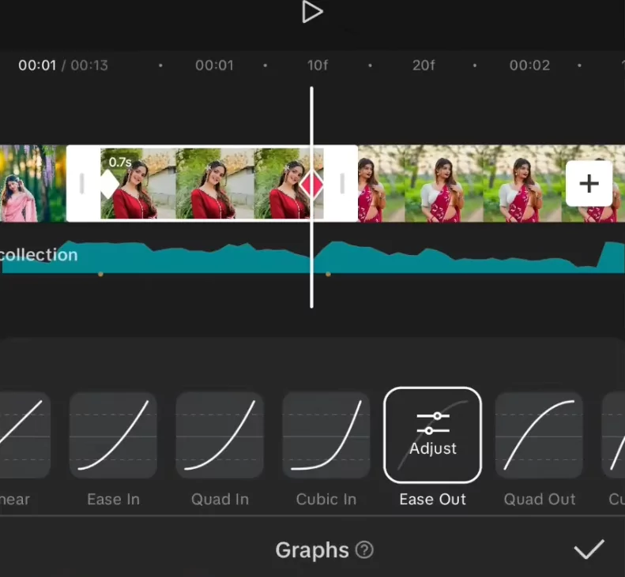This screenshot has width=625, height=577.
Task: Click the 00:02 ruler timestamp
Action: (x=529, y=66)
